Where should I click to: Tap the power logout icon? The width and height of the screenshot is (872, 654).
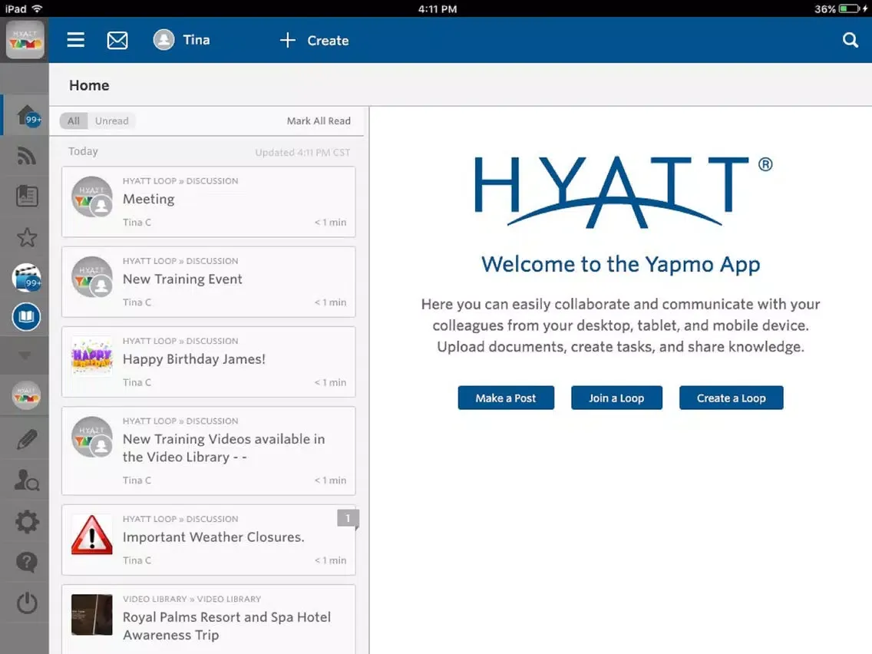click(x=27, y=603)
